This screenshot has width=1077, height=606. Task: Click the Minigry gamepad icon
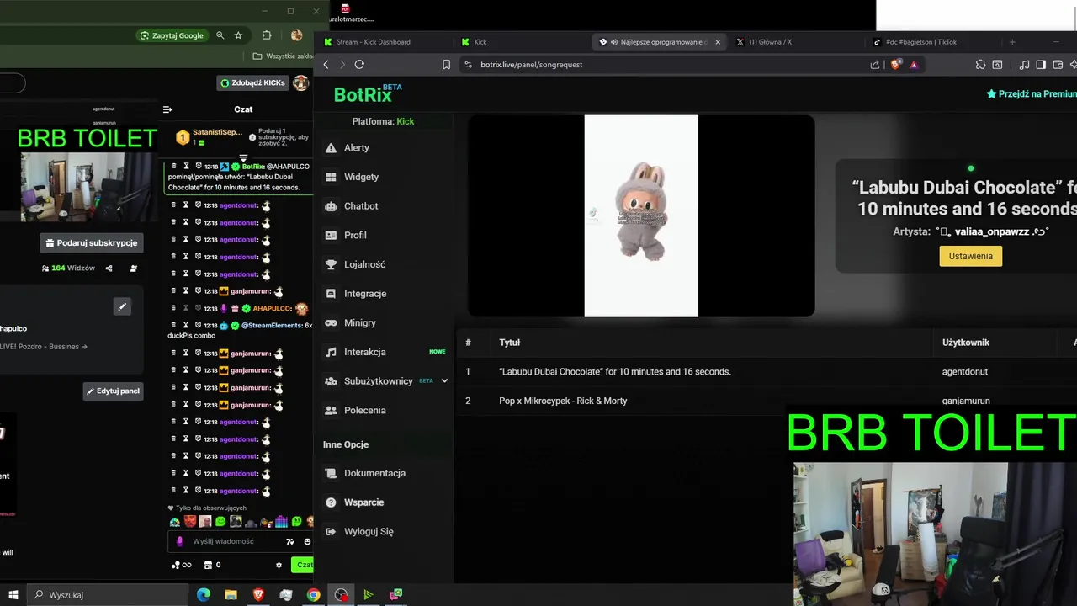pos(331,323)
